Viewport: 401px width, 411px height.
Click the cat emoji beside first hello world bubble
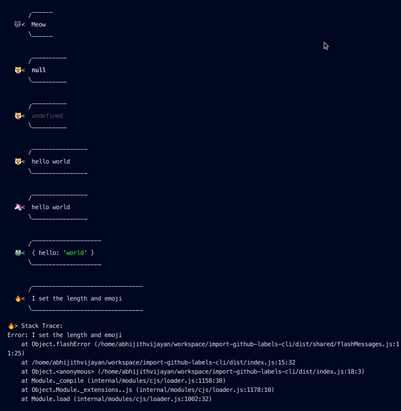tap(17, 161)
